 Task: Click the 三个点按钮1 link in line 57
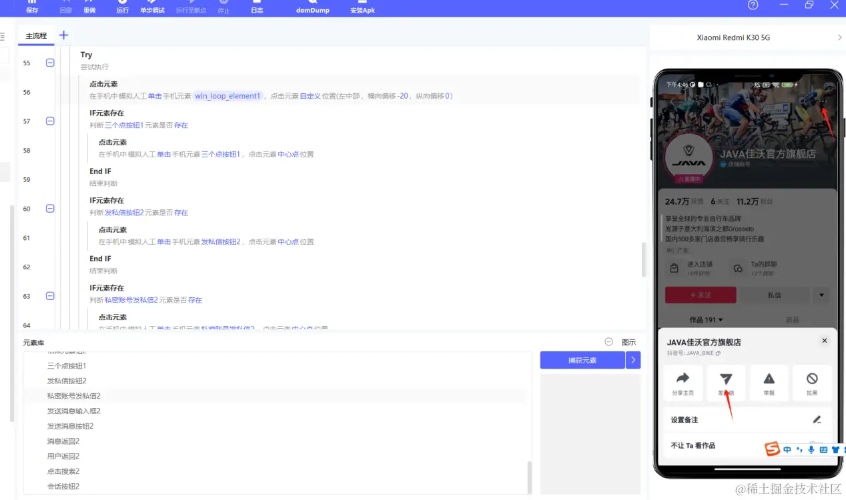click(124, 125)
